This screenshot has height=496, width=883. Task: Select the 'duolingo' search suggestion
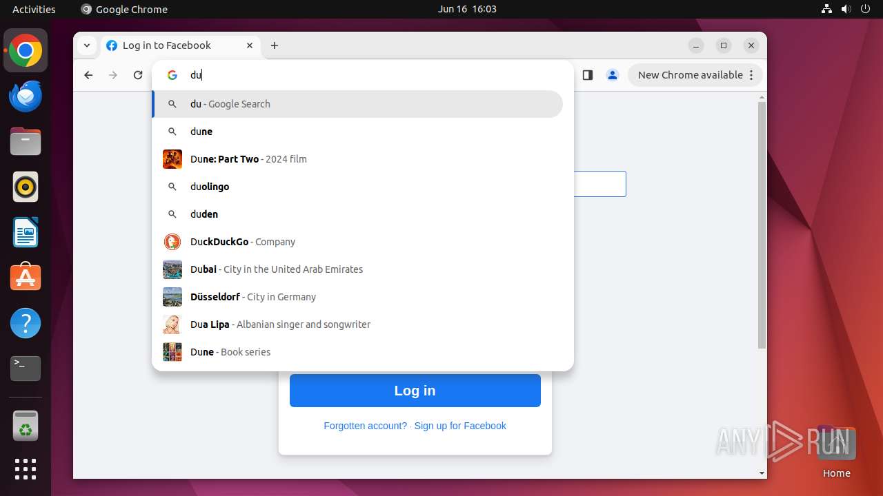(x=357, y=187)
